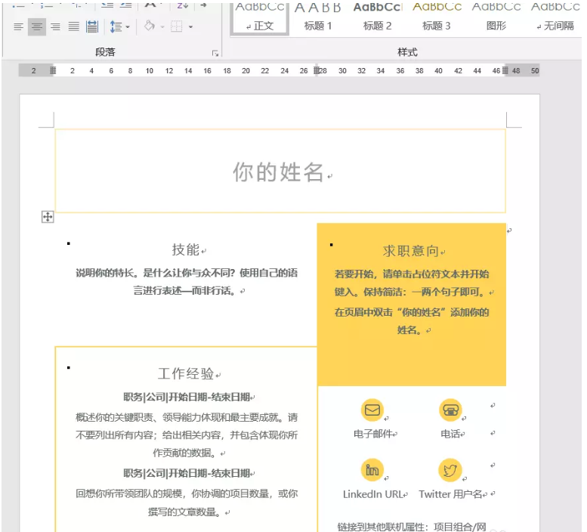The image size is (587, 532).
Task: Open the line spacing dropdown arrow
Action: pos(128,27)
